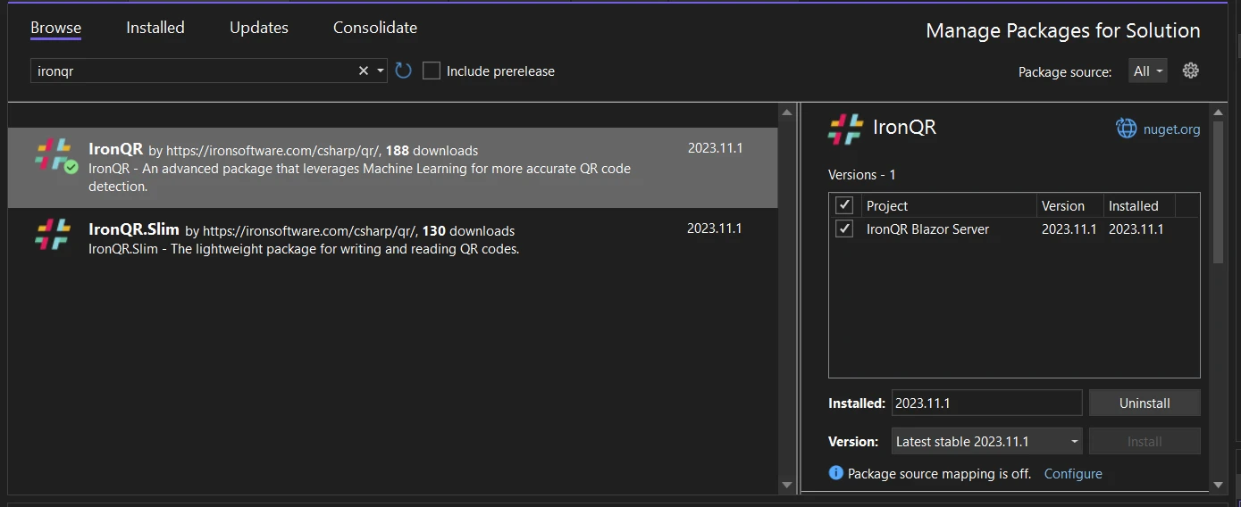
Task: Uncheck the IronQR Blazor Server project
Action: point(844,229)
